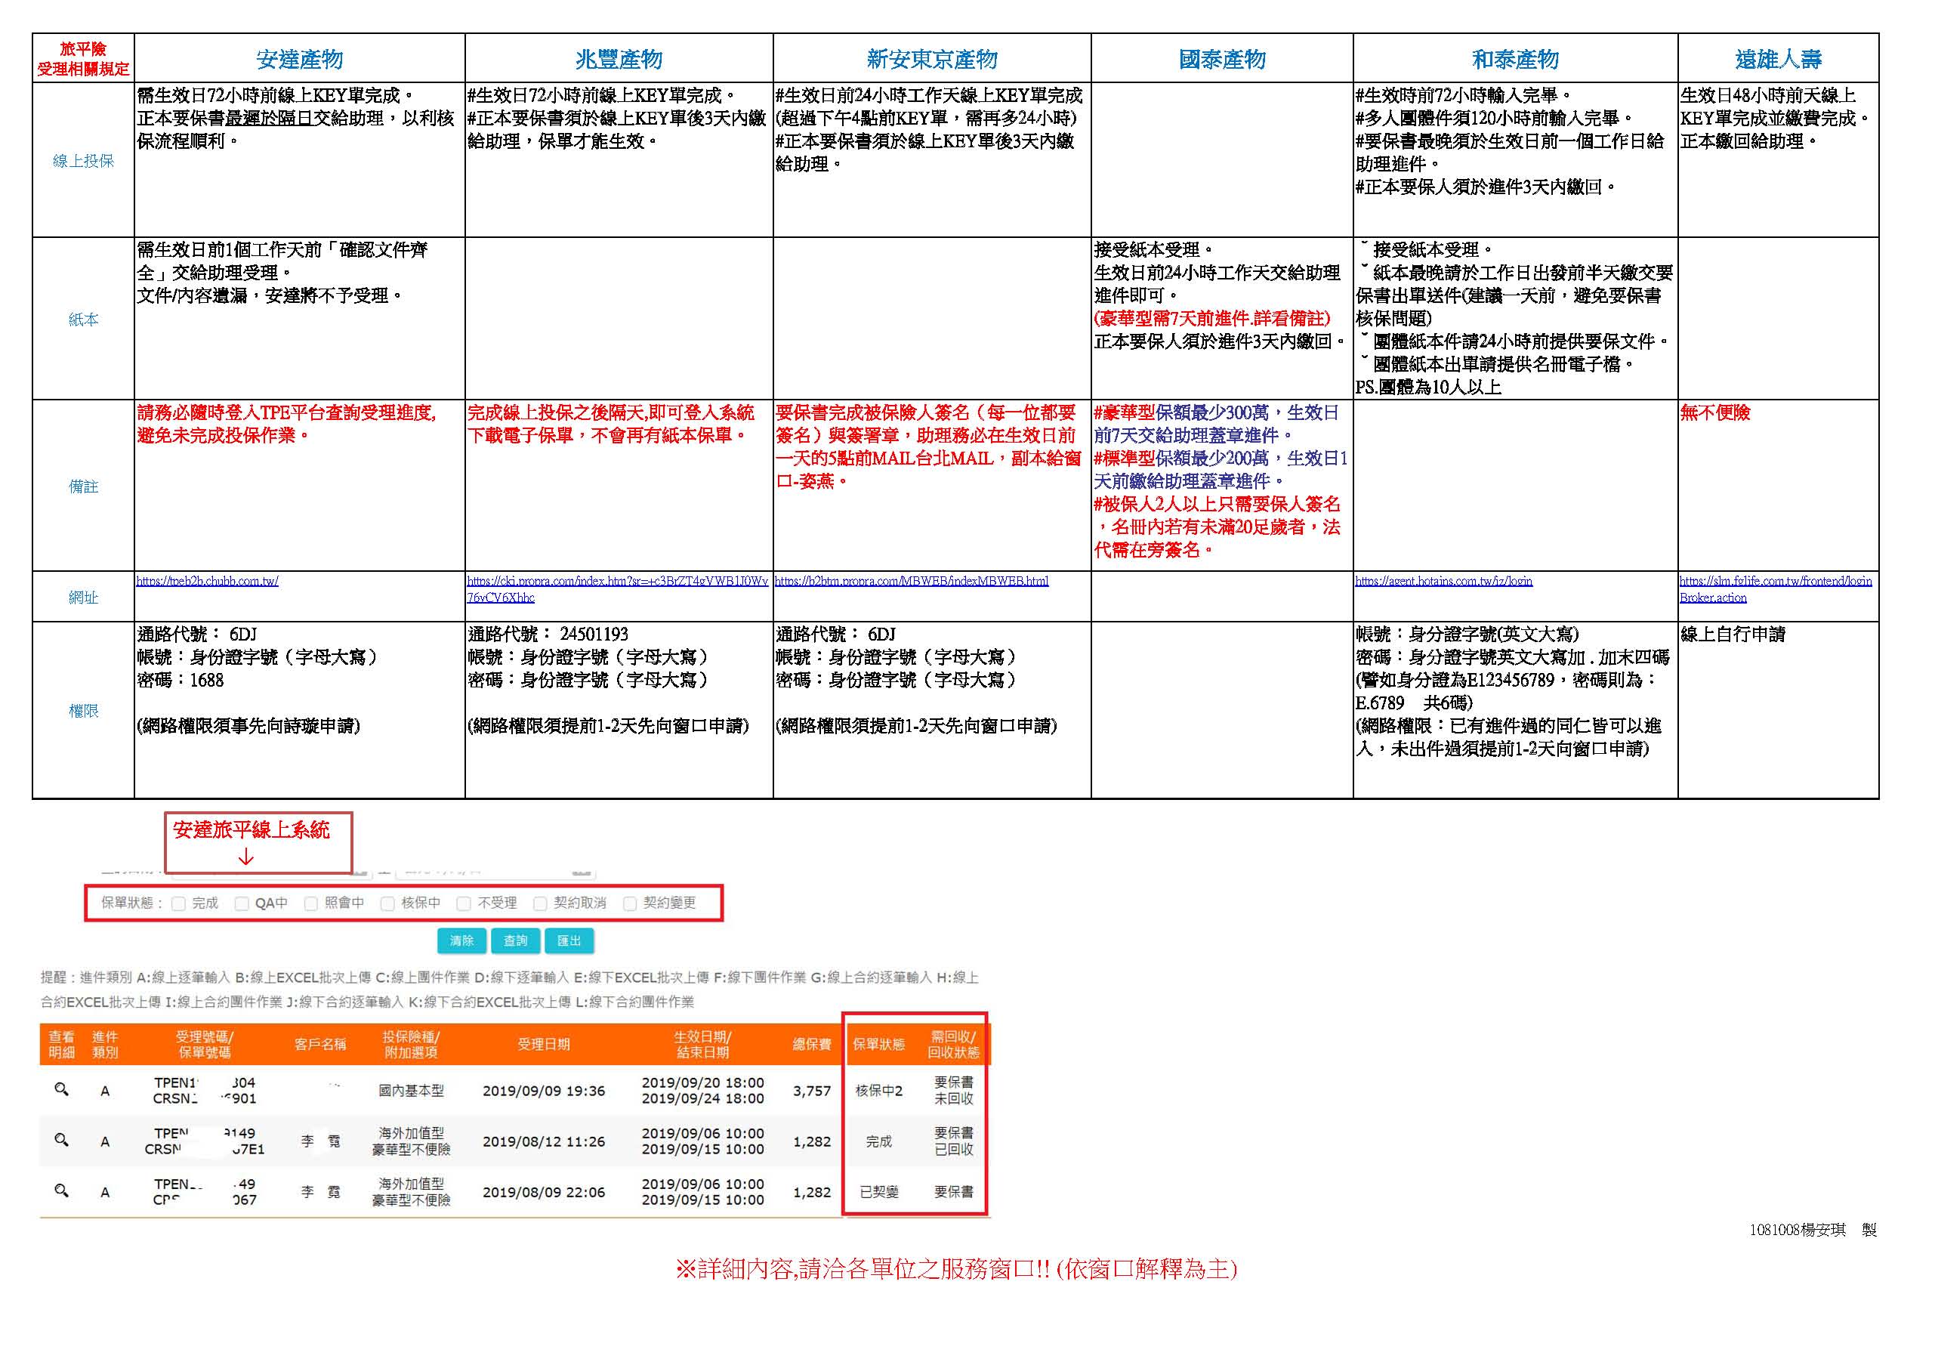Open the tpeb2b.chubb.com.tw link
1935x1368 pixels.
point(207,581)
